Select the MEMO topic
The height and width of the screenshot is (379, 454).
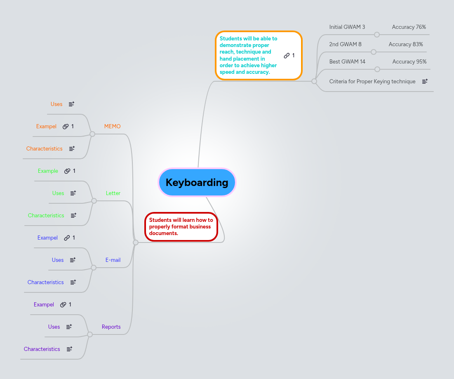click(x=112, y=127)
